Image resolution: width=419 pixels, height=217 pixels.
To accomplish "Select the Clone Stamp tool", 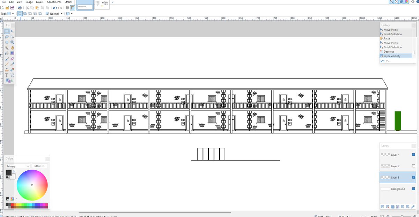I will click(7, 70).
